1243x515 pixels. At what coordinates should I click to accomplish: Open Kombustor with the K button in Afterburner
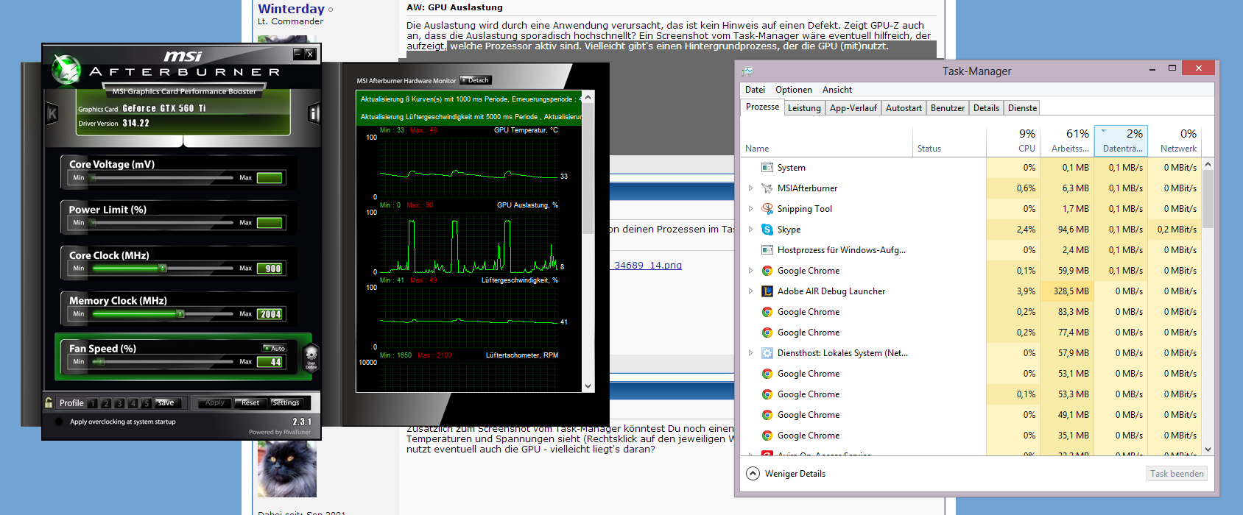click(x=52, y=114)
